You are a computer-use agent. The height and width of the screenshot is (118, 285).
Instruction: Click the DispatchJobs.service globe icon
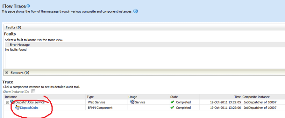12,102
